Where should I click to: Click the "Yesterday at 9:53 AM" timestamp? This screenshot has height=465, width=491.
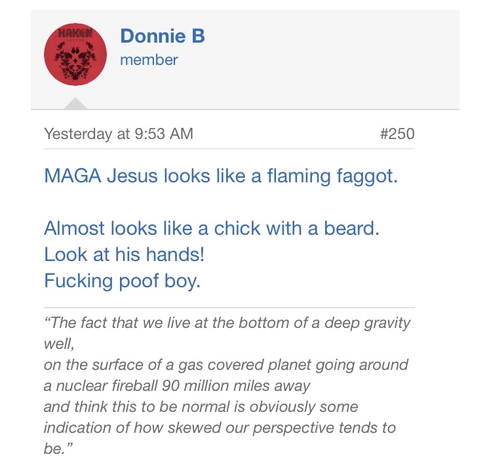(118, 134)
